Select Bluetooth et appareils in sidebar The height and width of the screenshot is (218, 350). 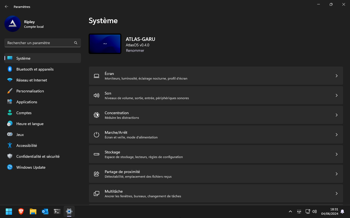pos(43,69)
